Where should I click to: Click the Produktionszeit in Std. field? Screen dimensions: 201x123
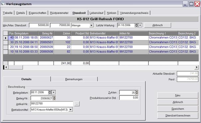point(129,98)
